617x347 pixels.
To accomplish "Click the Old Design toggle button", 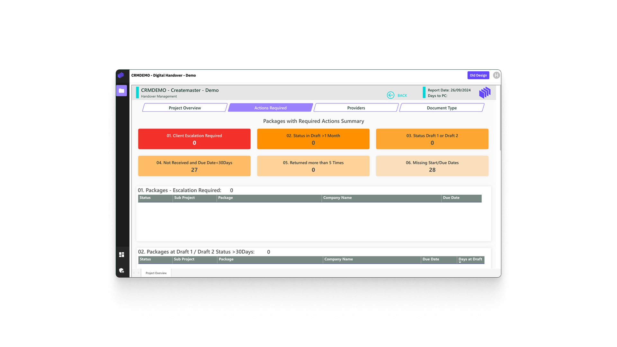I will [478, 76].
